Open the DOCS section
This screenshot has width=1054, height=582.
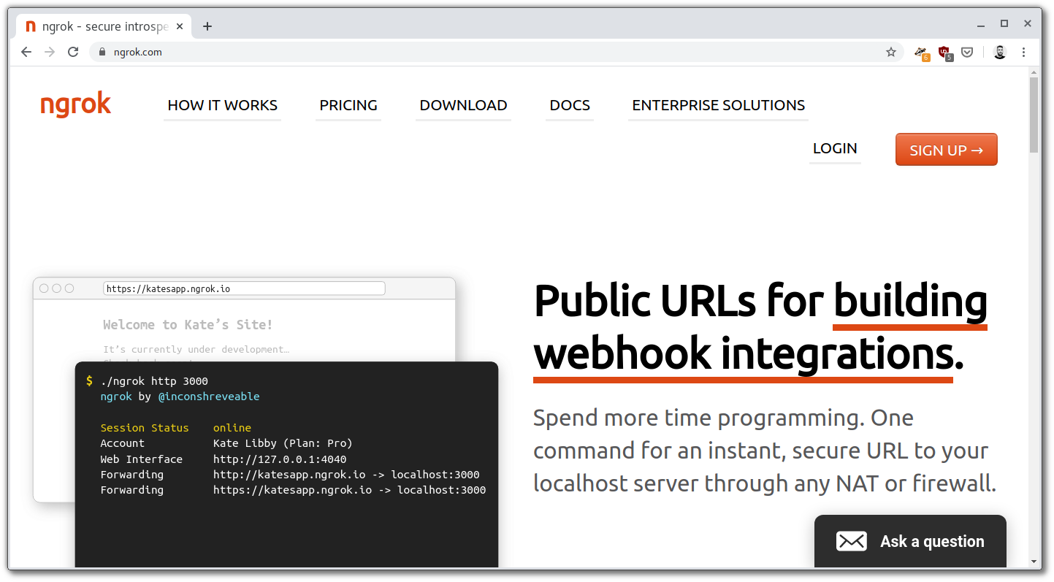click(570, 106)
